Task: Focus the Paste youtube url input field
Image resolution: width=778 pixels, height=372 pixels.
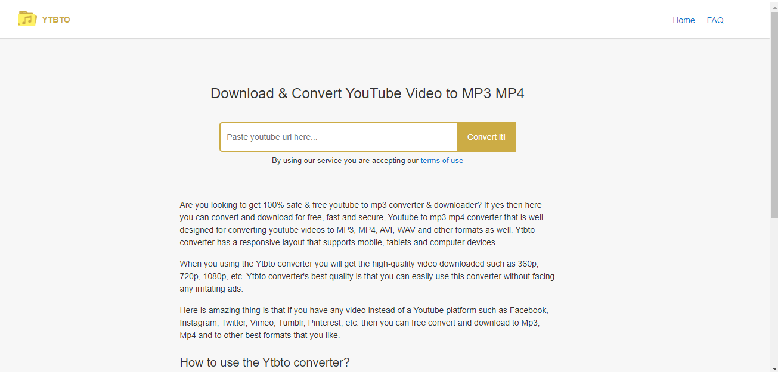Action: click(x=339, y=137)
